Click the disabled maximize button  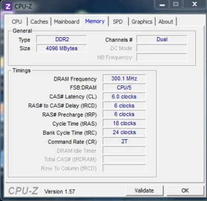pos(176,4)
